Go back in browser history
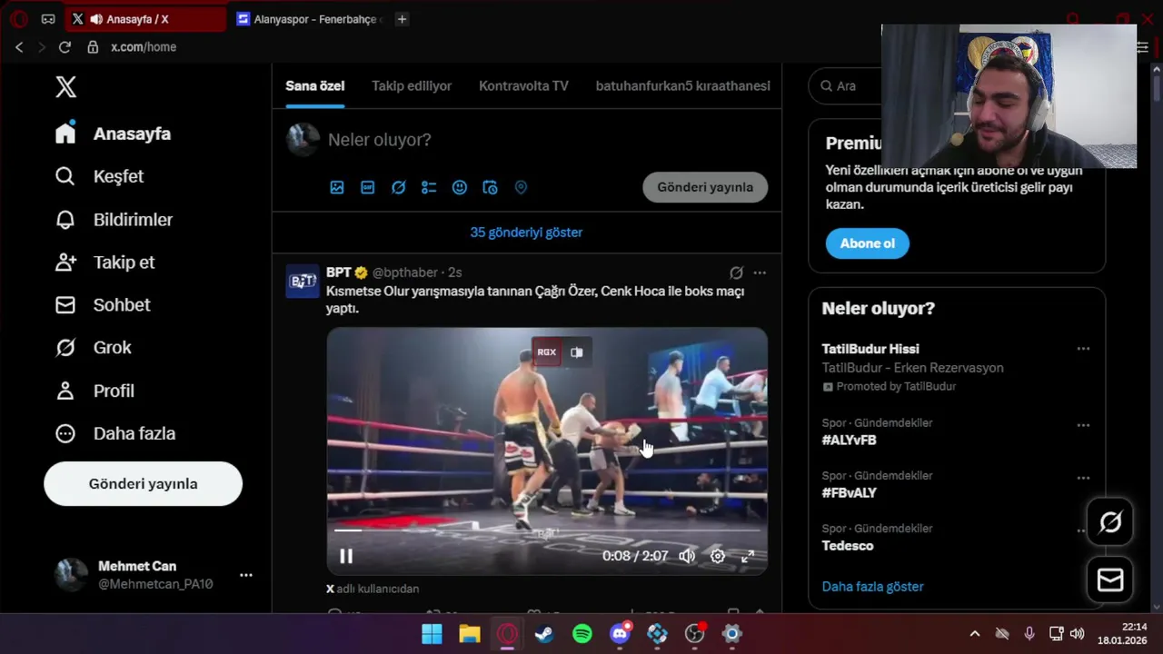The width and height of the screenshot is (1163, 654). pyautogui.click(x=19, y=47)
